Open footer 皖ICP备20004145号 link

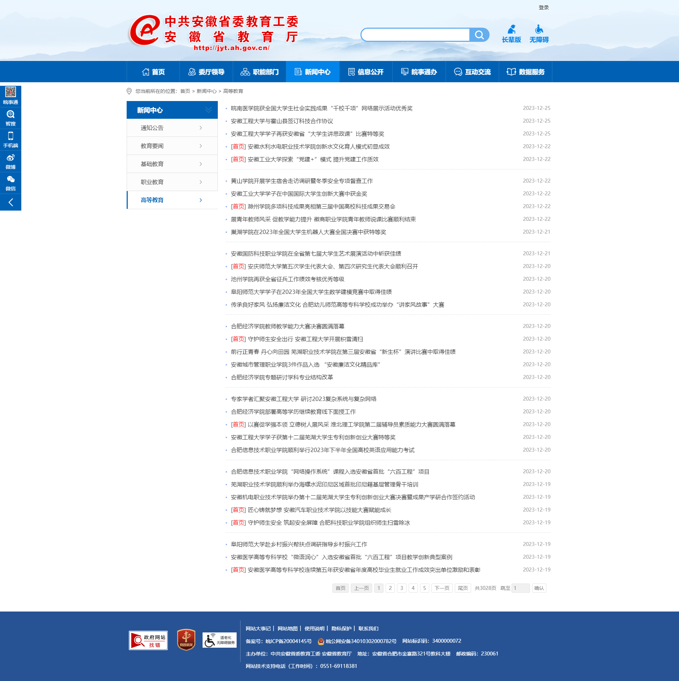[288, 641]
